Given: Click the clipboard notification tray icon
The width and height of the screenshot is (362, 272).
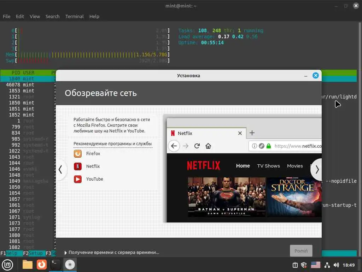Looking at the screenshot, I should pos(295,265).
